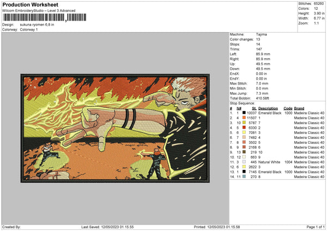This screenshot has width=327, height=231.
Task: Click the Up extent label
Action: [x=232, y=64]
